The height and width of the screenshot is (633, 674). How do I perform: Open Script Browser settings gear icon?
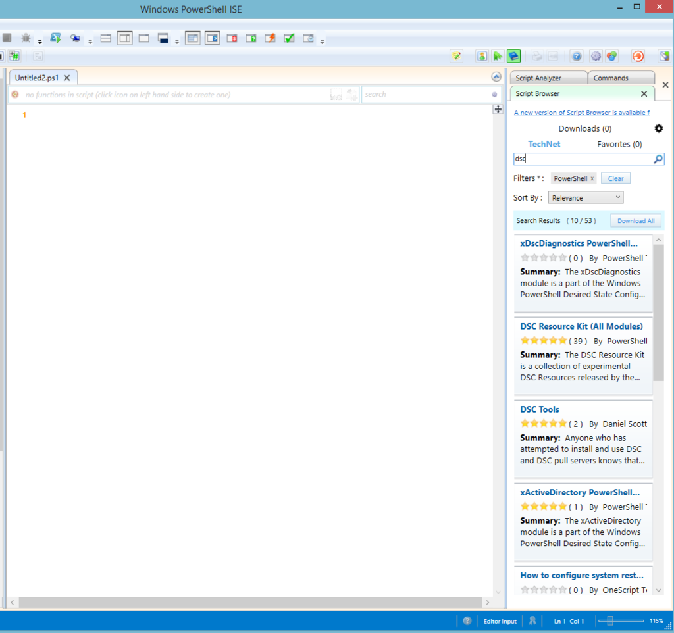(x=658, y=128)
